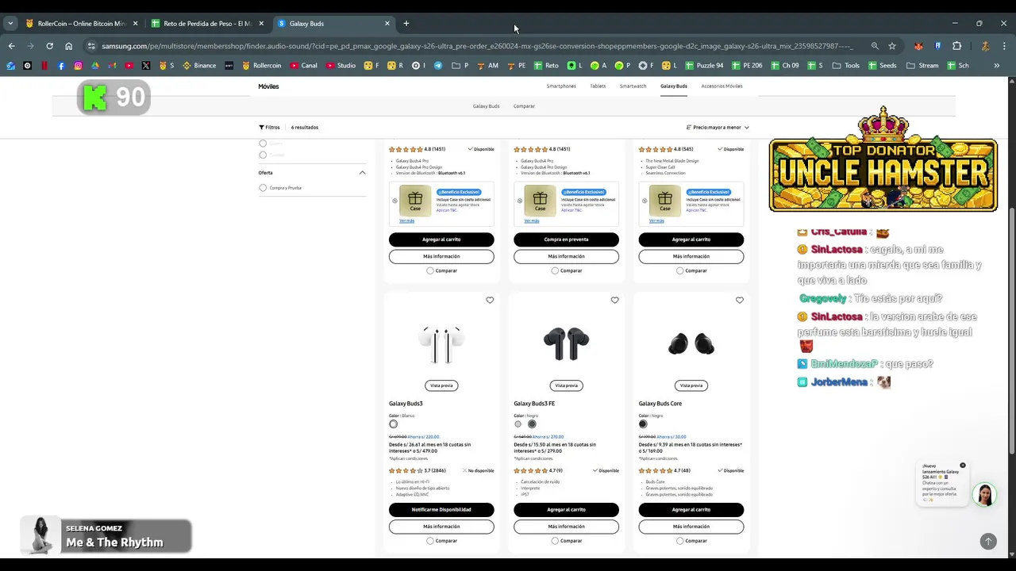Choose the Negro swatch on Galaxy Buds Core
Image resolution: width=1016 pixels, height=571 pixels.
pyautogui.click(x=643, y=424)
